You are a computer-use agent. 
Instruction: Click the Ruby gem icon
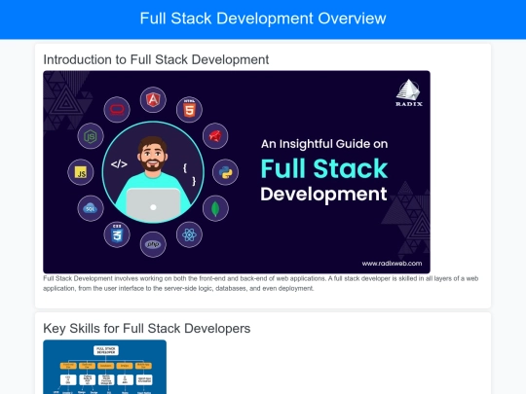215,136
